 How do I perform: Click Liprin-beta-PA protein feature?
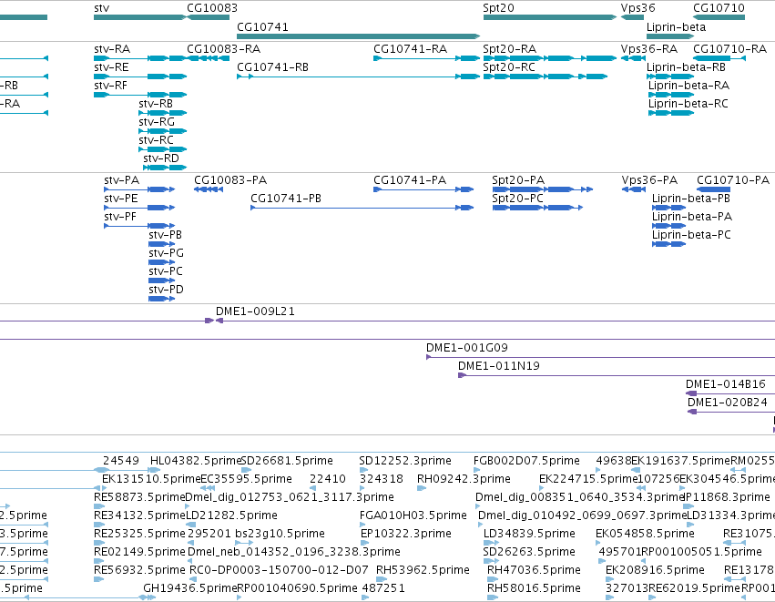[668, 226]
